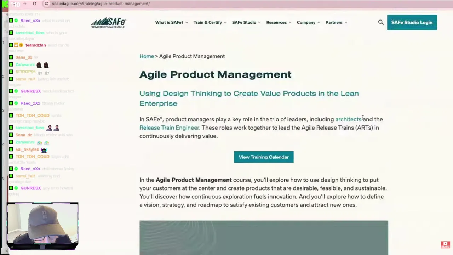
Task: Open site search with the magnifier icon
Action: tap(381, 22)
